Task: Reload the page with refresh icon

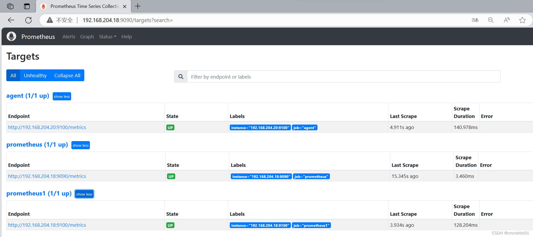Action: 28,20
